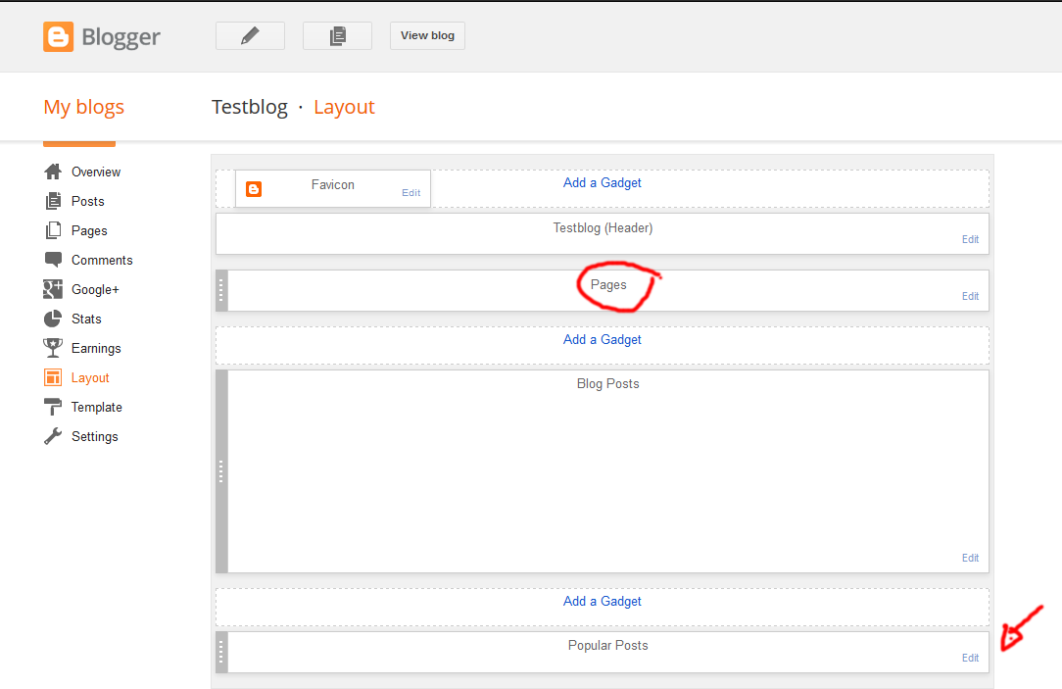The height and width of the screenshot is (689, 1062).
Task: Edit the Popular Posts gadget
Action: (970, 659)
